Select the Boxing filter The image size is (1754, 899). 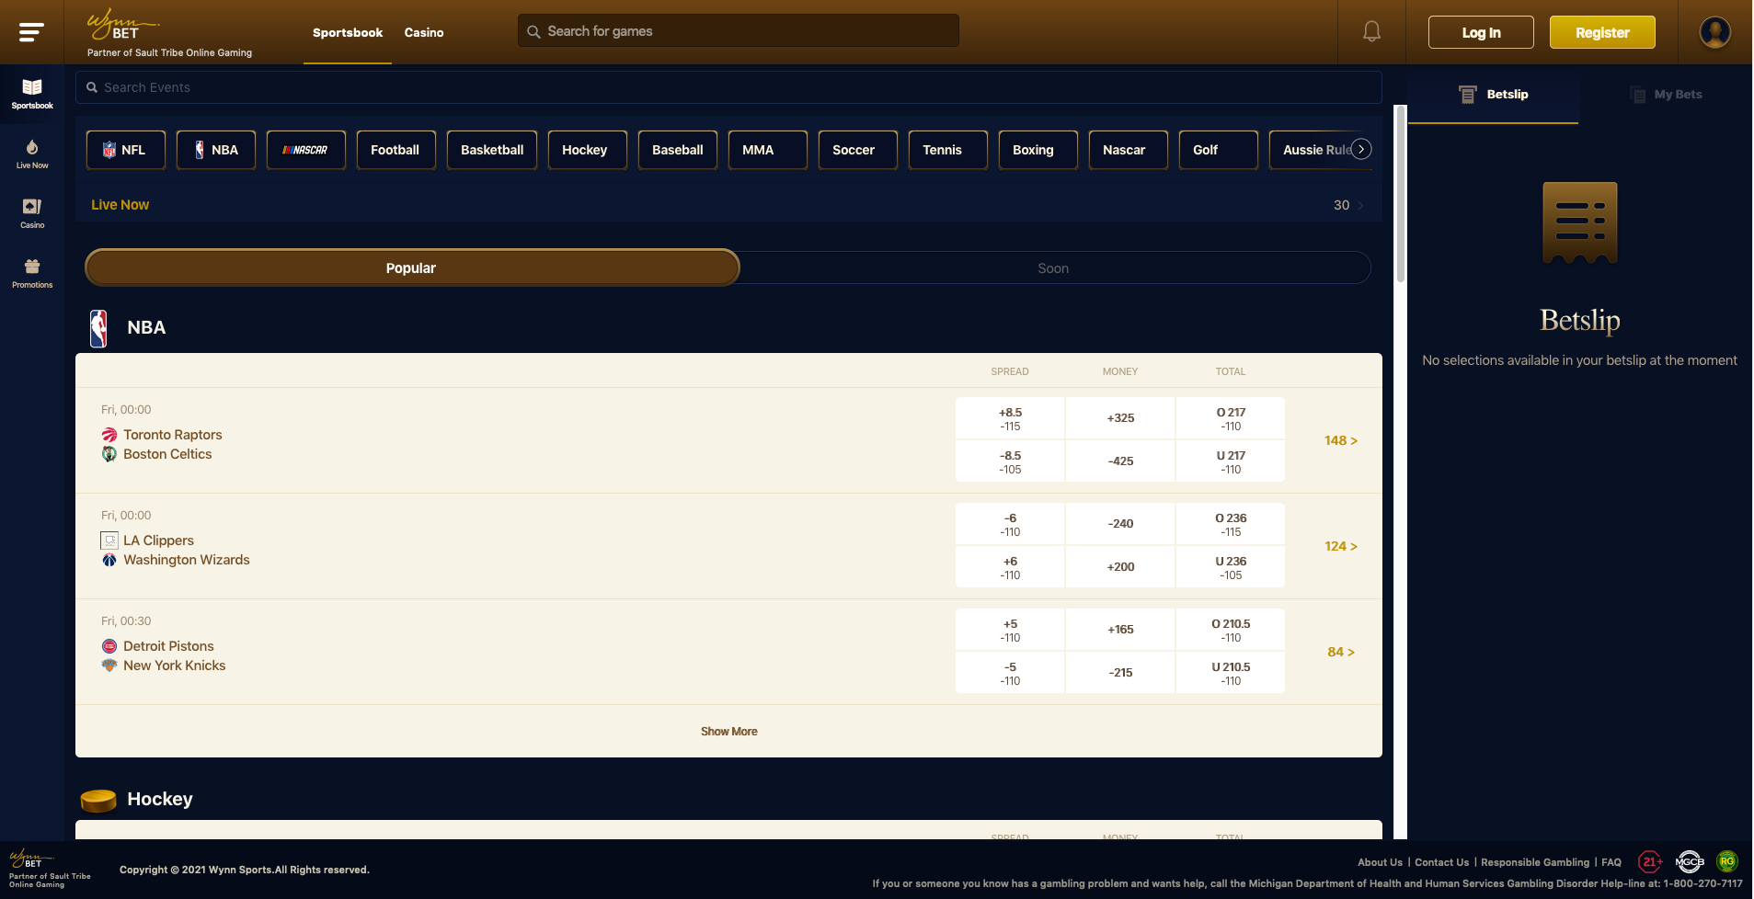click(1038, 150)
